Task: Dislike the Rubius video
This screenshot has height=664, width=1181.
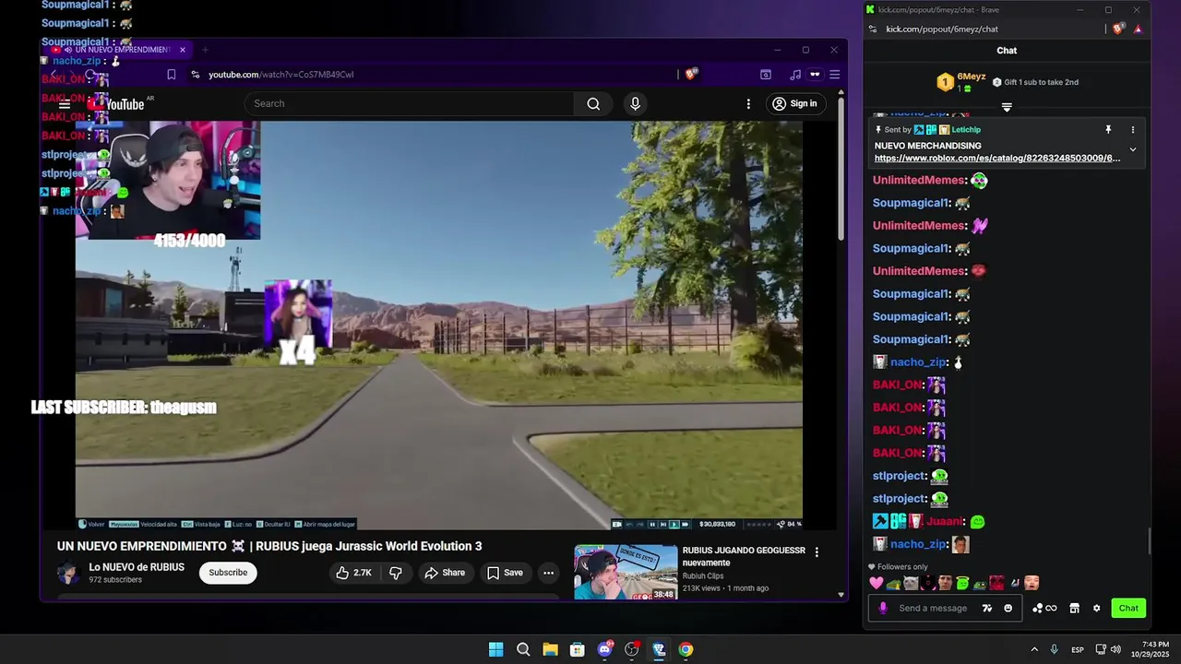Action: click(396, 573)
